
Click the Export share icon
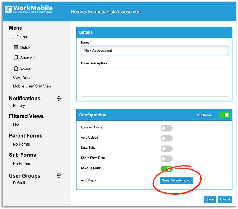(16, 68)
